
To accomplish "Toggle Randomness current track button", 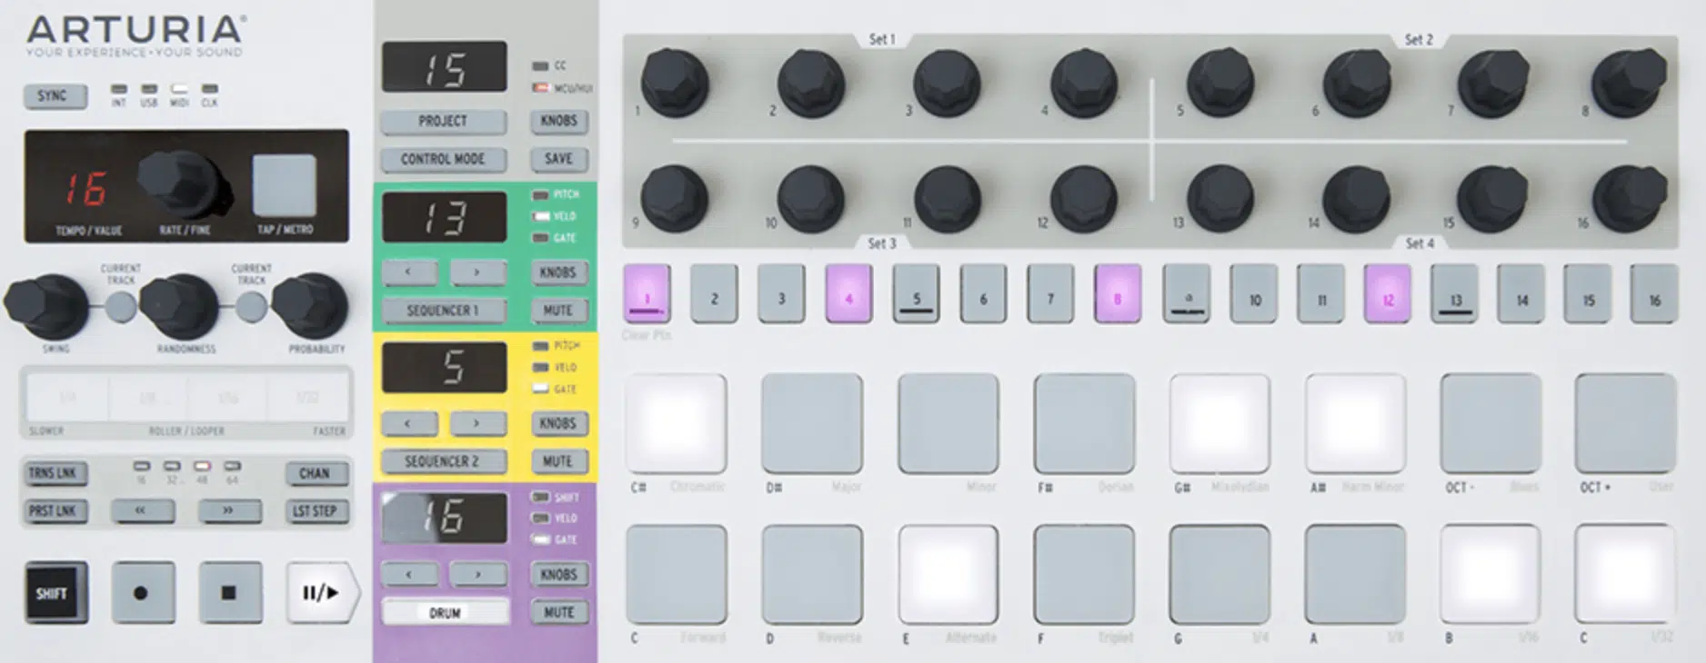I will coord(252,307).
